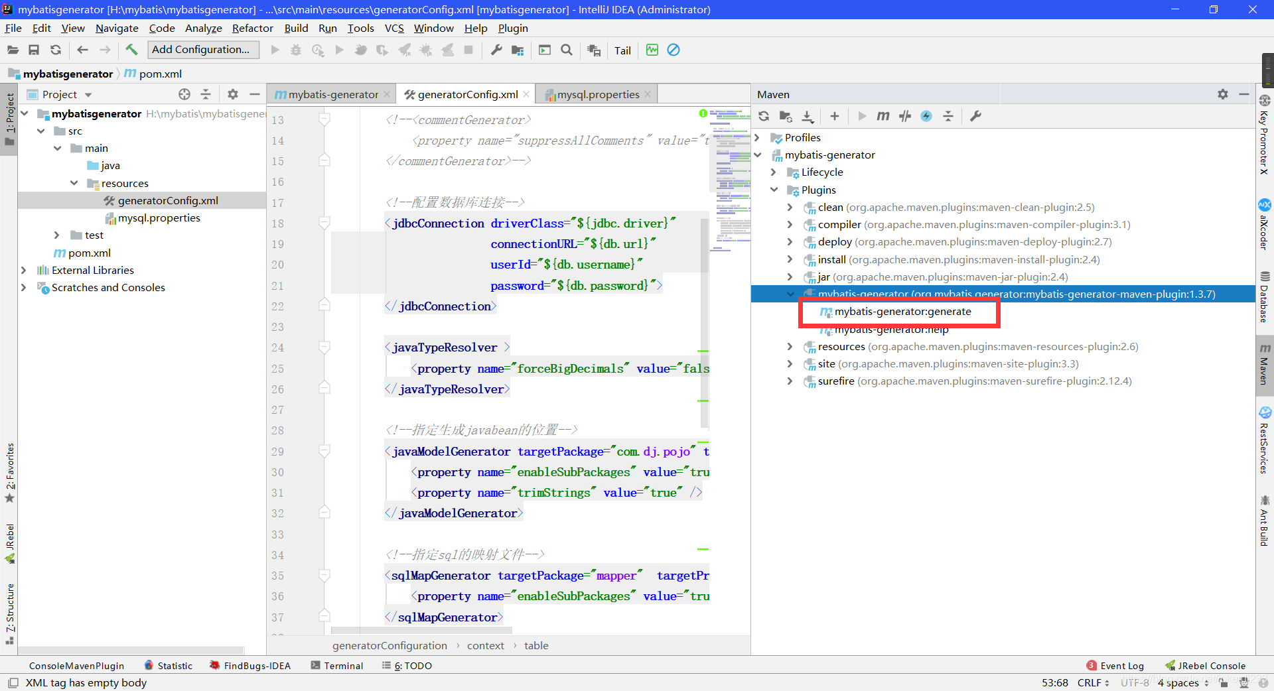Click Execute Maven Goal m icon
Image resolution: width=1274 pixels, height=691 pixels.
pyautogui.click(x=883, y=116)
